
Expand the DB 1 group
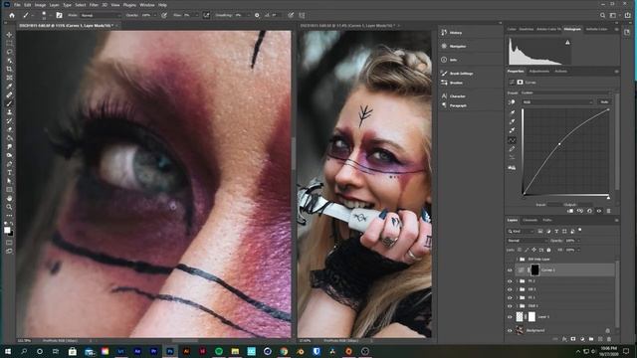(x=518, y=289)
